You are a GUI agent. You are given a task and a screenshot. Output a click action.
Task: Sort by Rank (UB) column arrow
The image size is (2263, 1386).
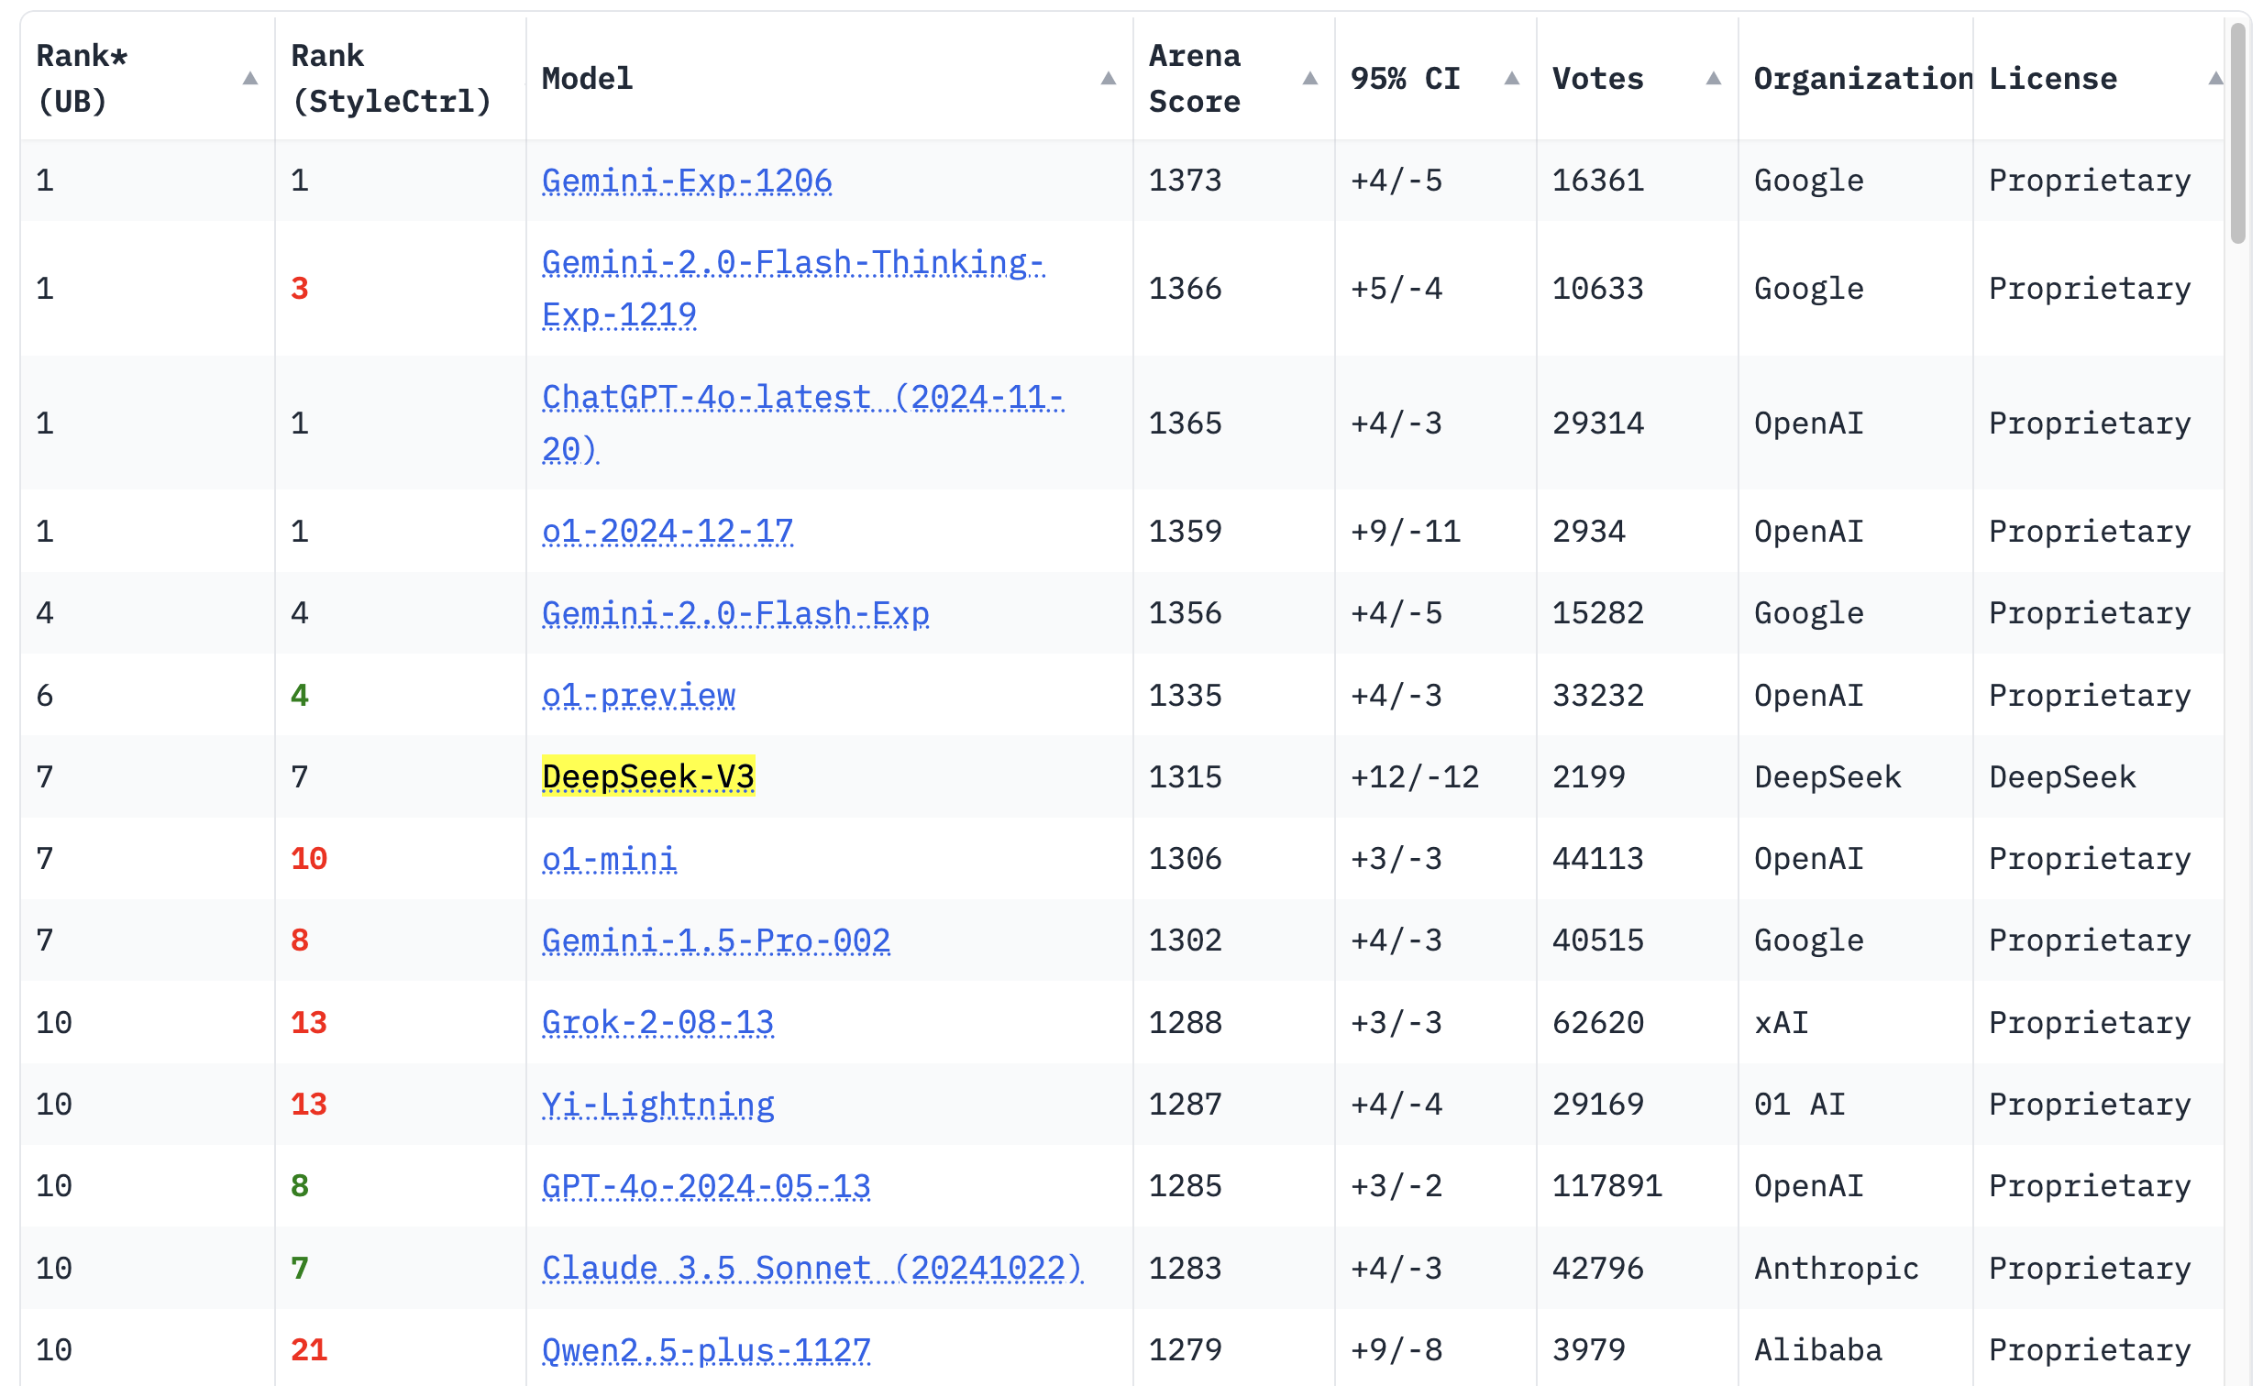coord(249,79)
